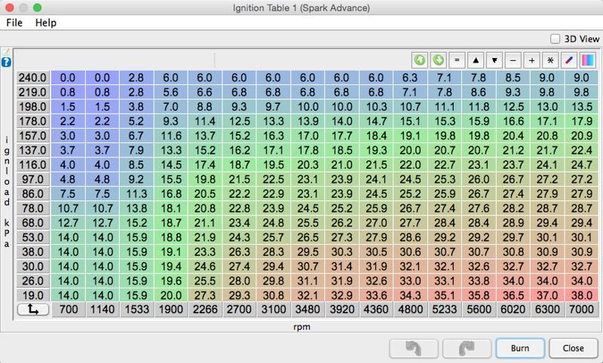Click the green up-arrow toolbar icon
The image size is (603, 363).
tap(420, 59)
